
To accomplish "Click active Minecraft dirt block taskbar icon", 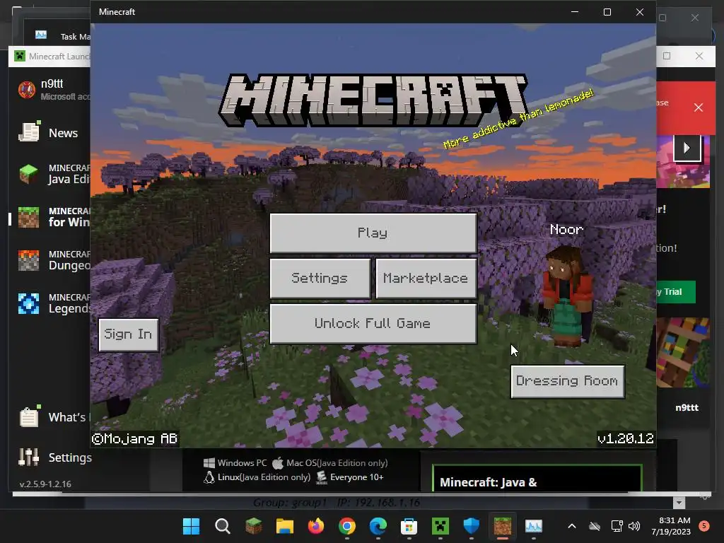I will [x=503, y=526].
